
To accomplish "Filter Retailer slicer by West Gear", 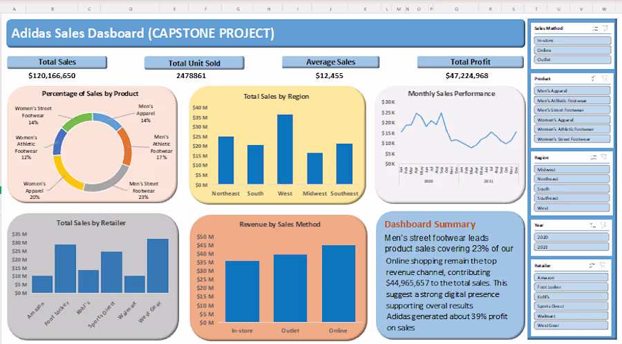I will [x=571, y=325].
